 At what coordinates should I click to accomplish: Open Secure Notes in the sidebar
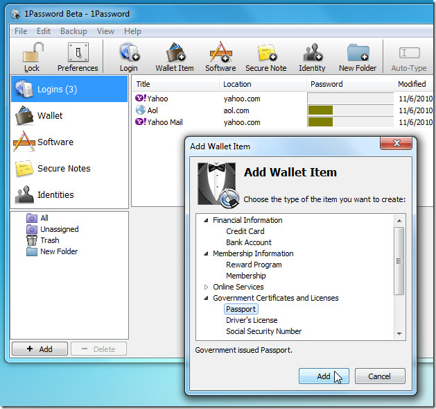(69, 168)
